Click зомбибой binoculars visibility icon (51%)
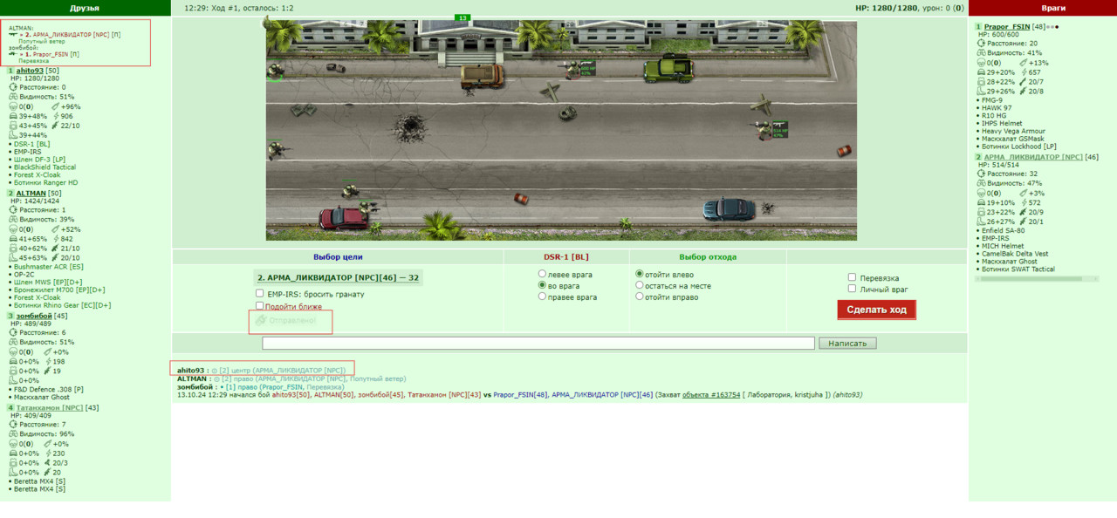Image resolution: width=1117 pixels, height=518 pixels. coord(12,342)
